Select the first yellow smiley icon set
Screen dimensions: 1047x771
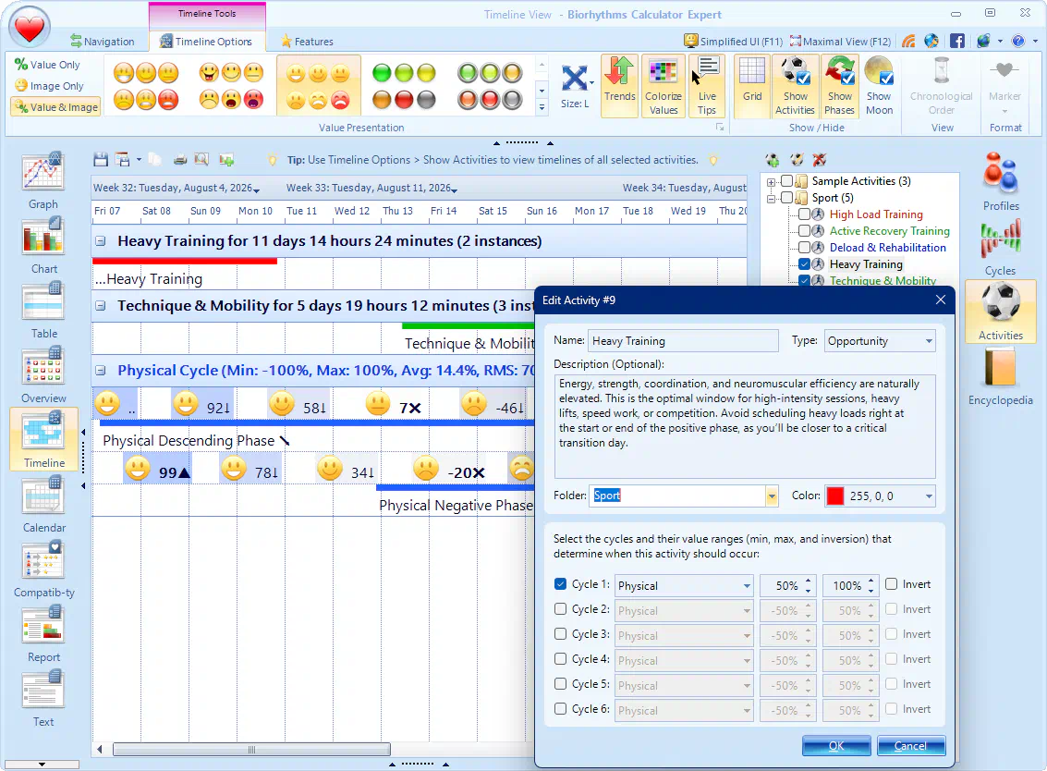click(x=146, y=86)
